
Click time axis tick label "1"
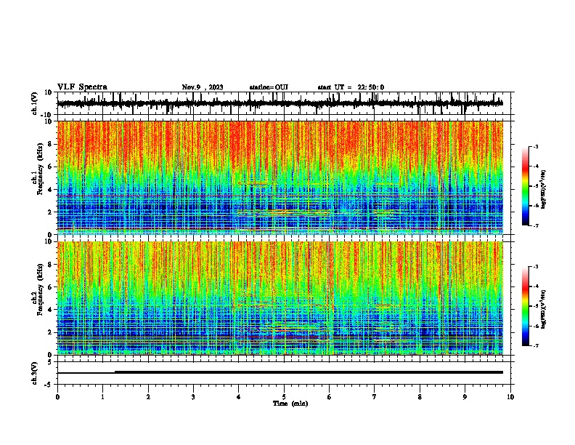pyautogui.click(x=102, y=397)
